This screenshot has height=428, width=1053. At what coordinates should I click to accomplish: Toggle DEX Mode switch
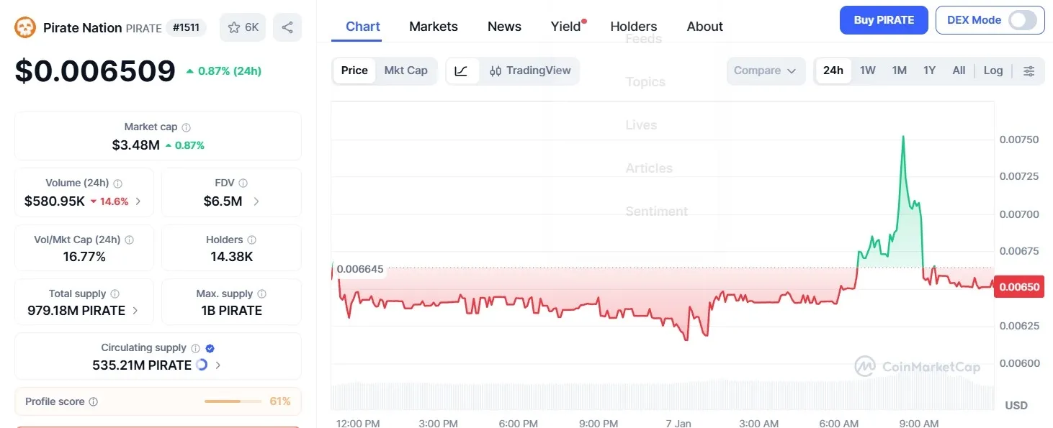pyautogui.click(x=1022, y=20)
